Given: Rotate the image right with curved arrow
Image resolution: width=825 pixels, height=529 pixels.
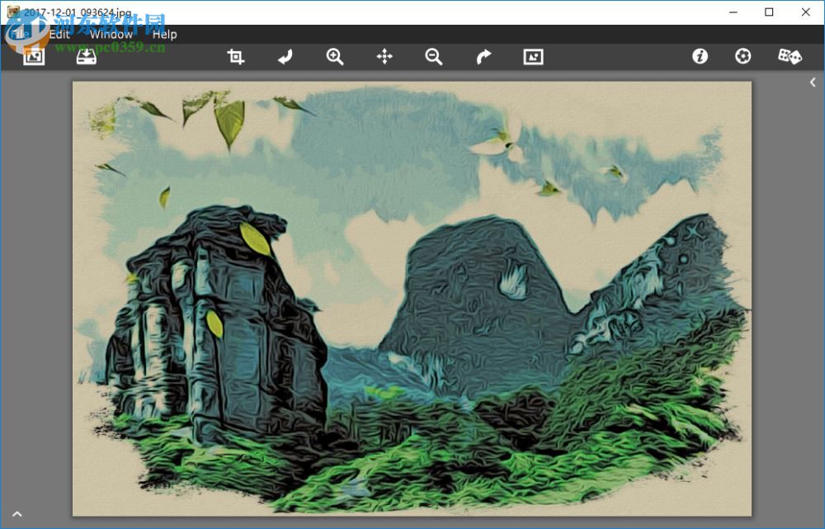Looking at the screenshot, I should [483, 56].
